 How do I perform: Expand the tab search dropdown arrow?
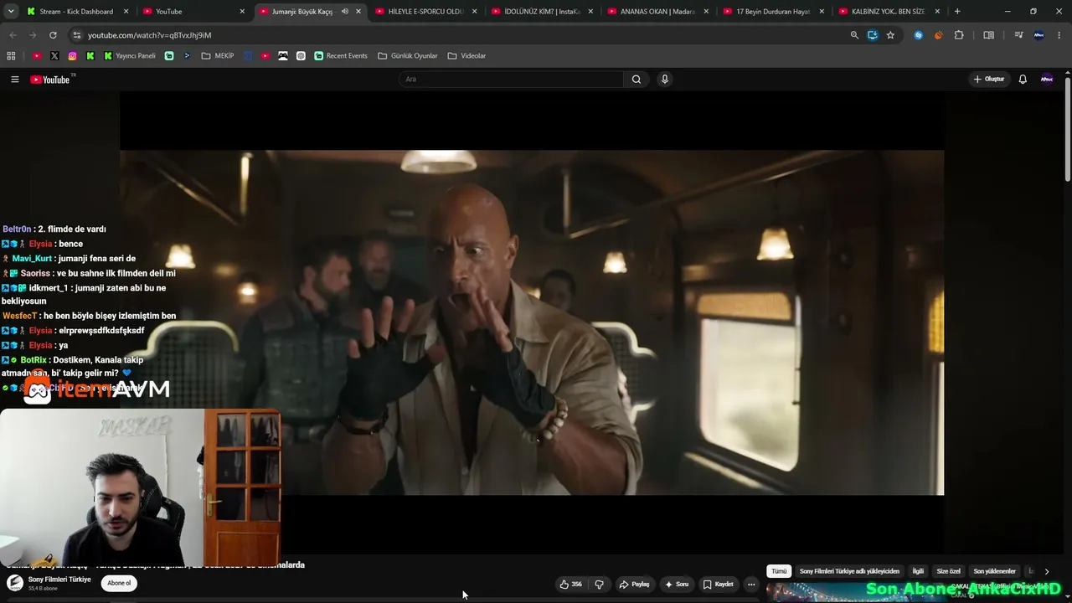pyautogui.click(x=12, y=12)
